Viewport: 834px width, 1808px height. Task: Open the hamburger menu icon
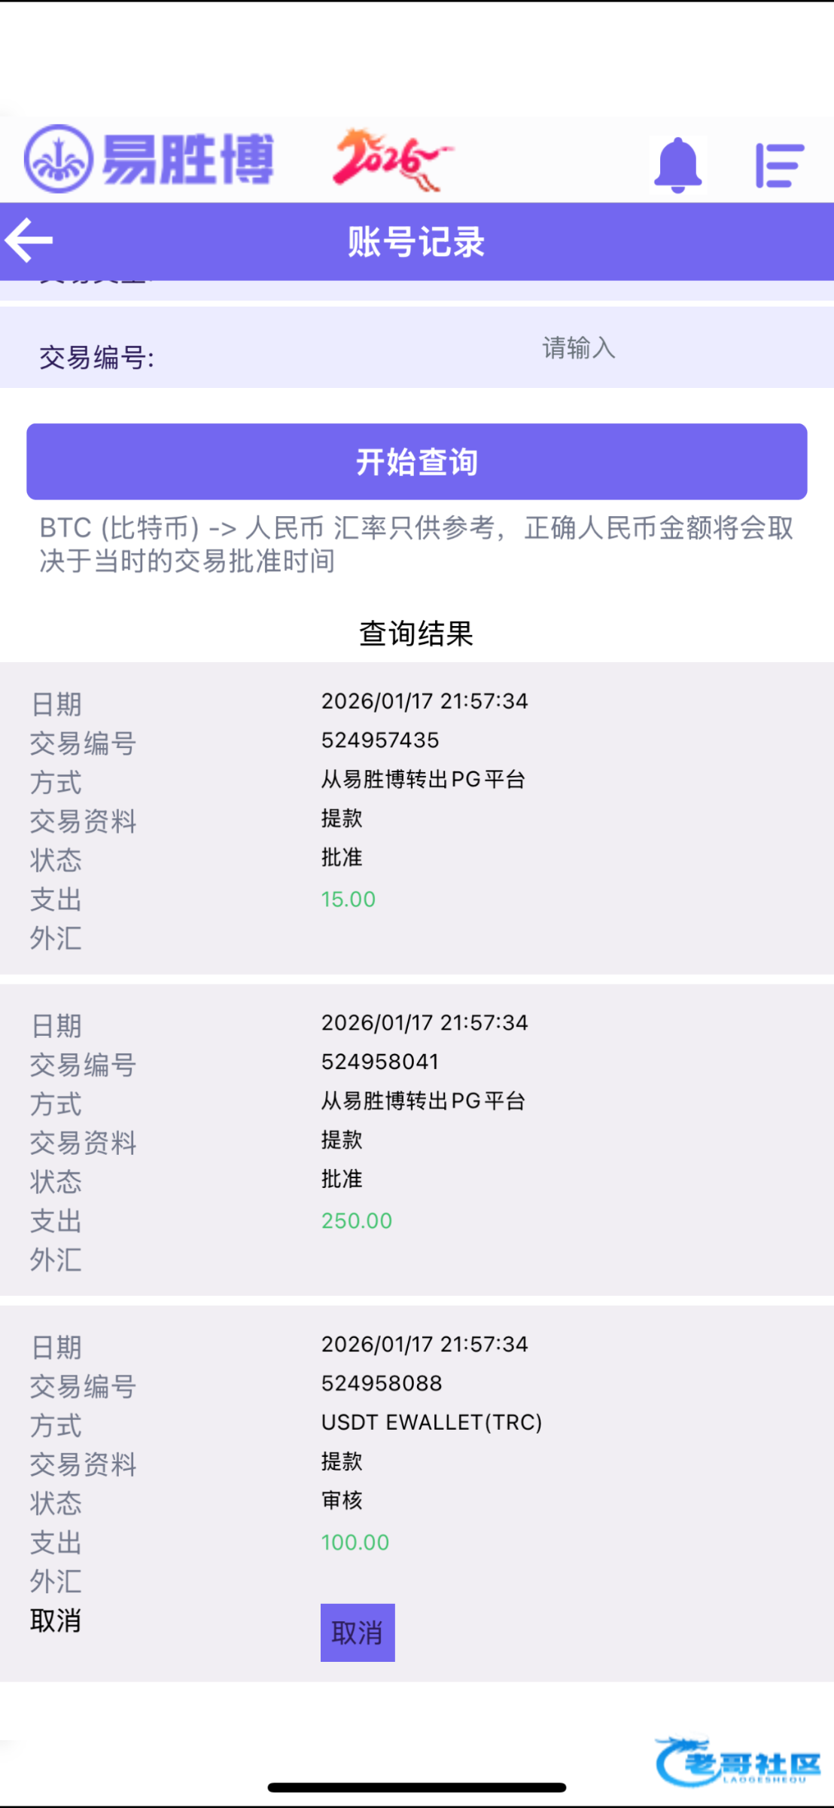(x=779, y=165)
